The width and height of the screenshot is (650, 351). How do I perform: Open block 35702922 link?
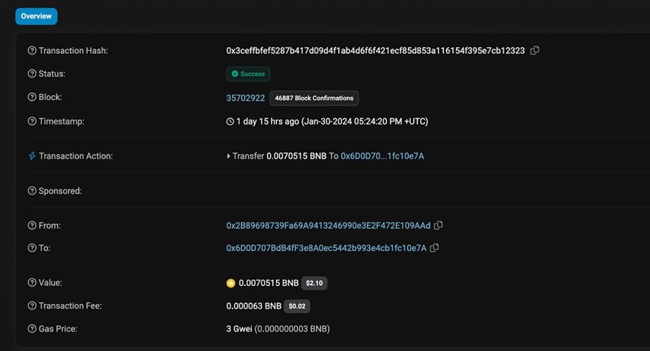[x=245, y=98]
